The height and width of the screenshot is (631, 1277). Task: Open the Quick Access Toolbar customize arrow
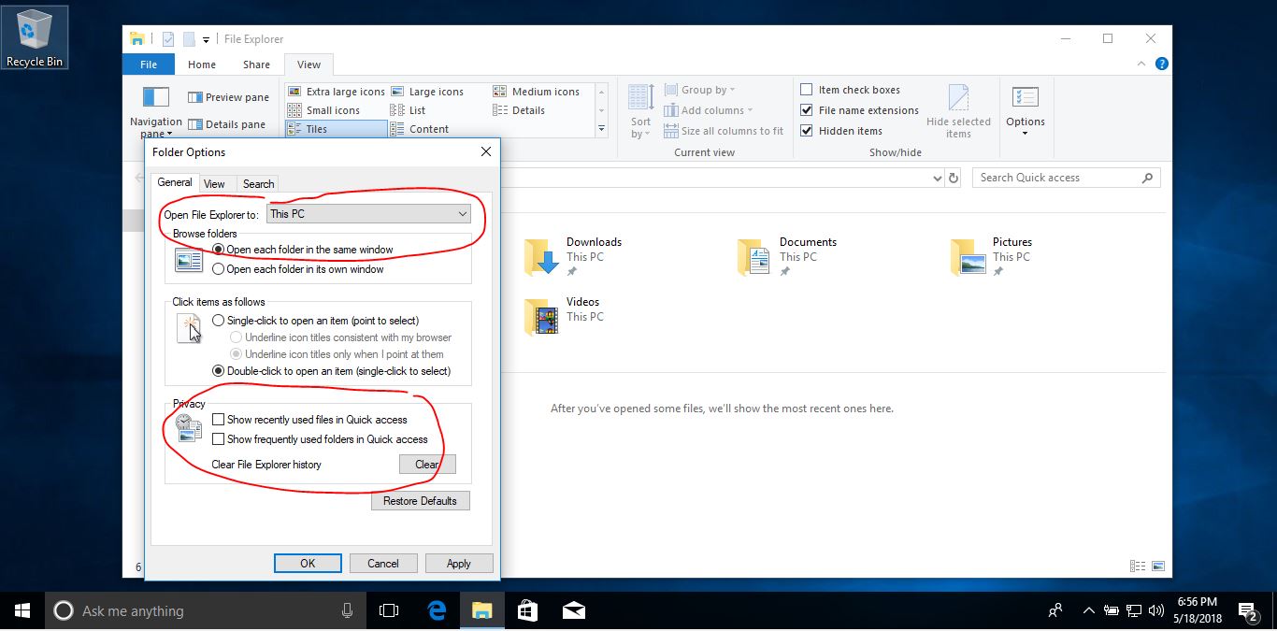(x=206, y=39)
